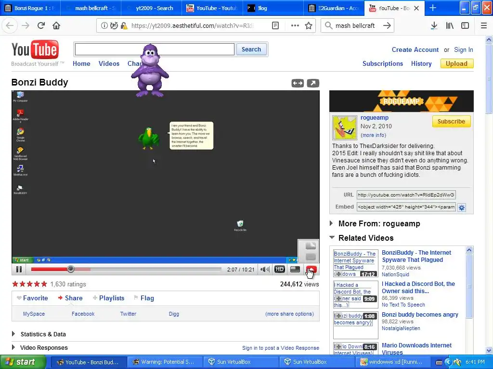Click the video progress scrubber handle

(71, 269)
